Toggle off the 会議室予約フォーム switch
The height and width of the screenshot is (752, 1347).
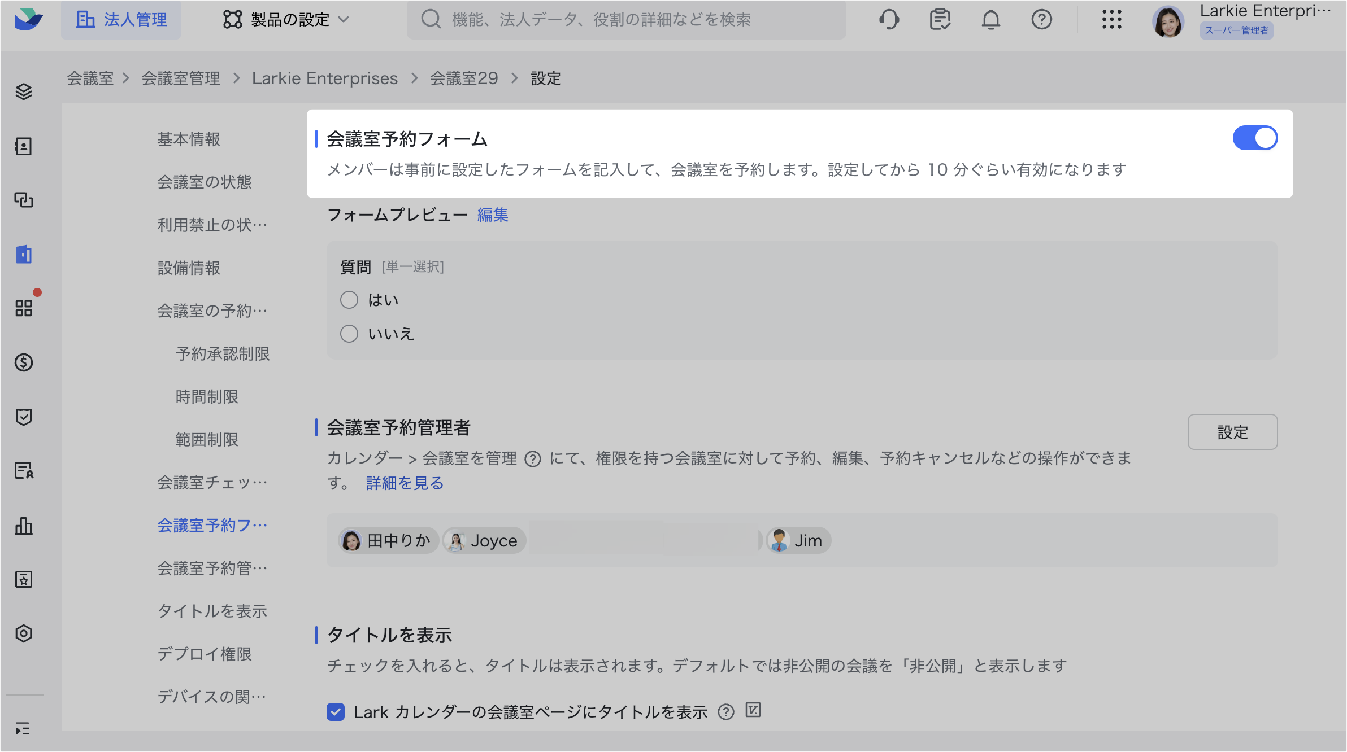tap(1254, 138)
